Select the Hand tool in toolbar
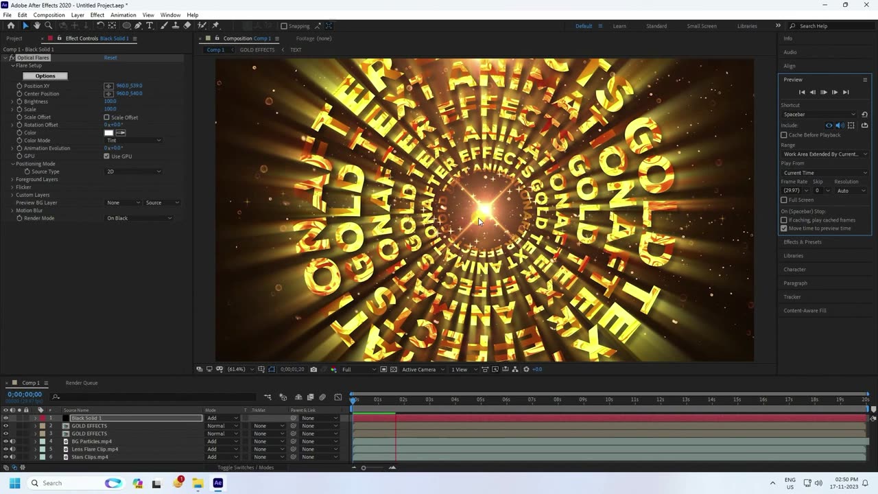The image size is (878, 494). 37,25
